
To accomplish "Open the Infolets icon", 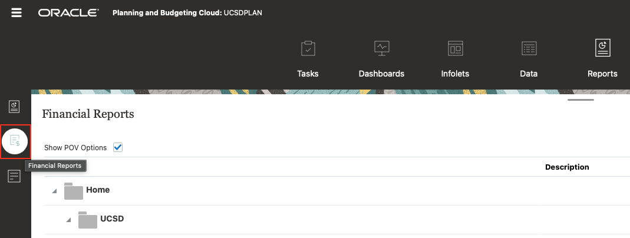I will (x=455, y=49).
